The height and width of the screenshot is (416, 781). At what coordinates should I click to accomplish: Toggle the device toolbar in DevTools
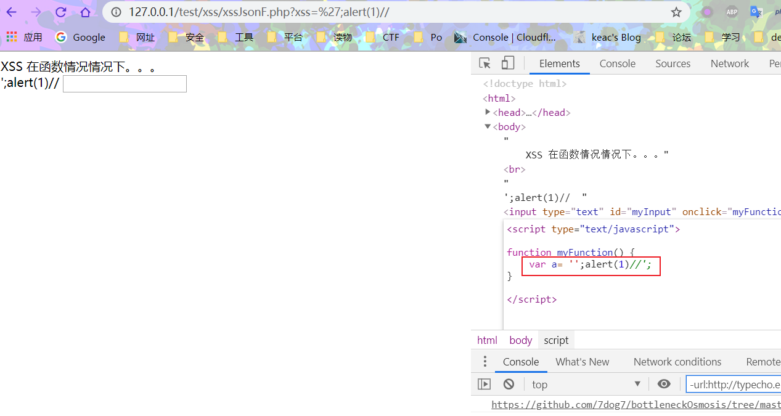(x=508, y=63)
